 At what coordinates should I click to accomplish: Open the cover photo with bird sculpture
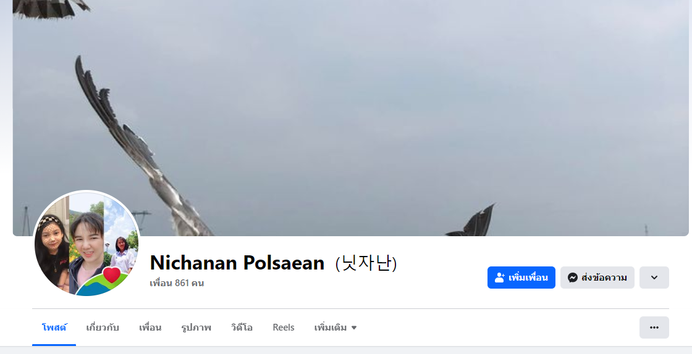350,118
